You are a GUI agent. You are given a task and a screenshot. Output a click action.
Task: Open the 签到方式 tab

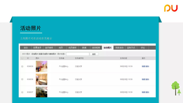pos(131,48)
